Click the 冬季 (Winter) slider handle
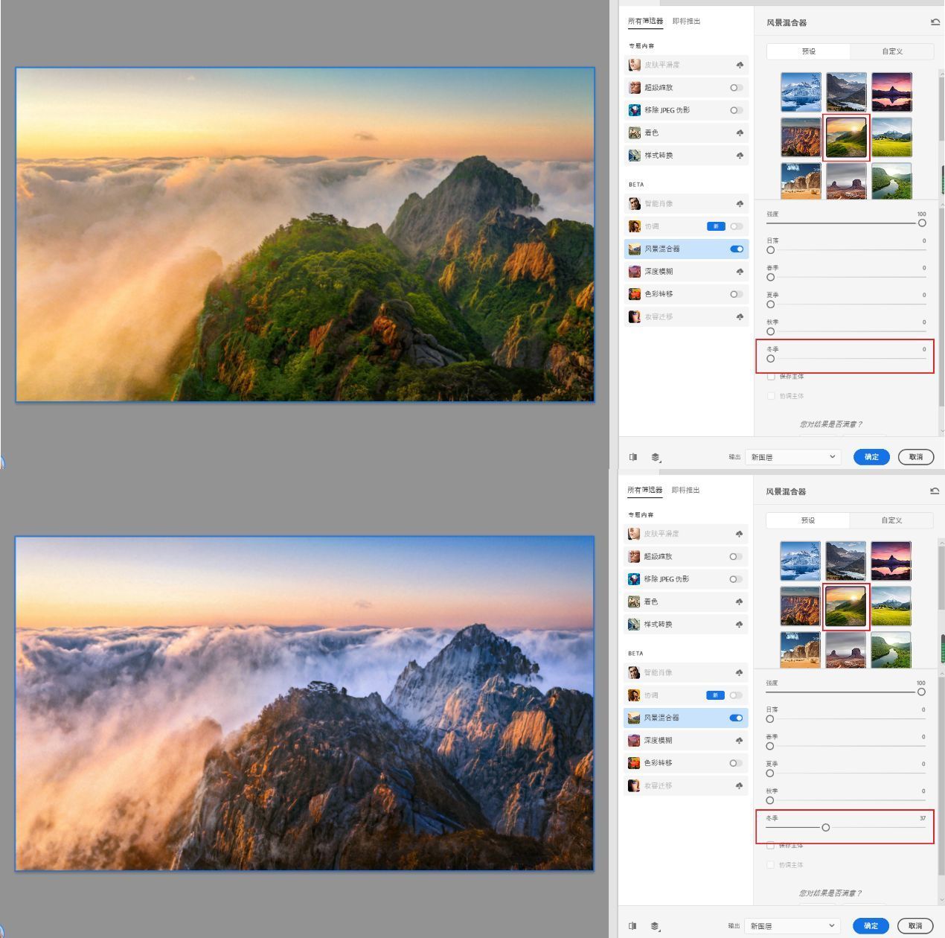Viewport: 945px width, 938px height. point(770,358)
